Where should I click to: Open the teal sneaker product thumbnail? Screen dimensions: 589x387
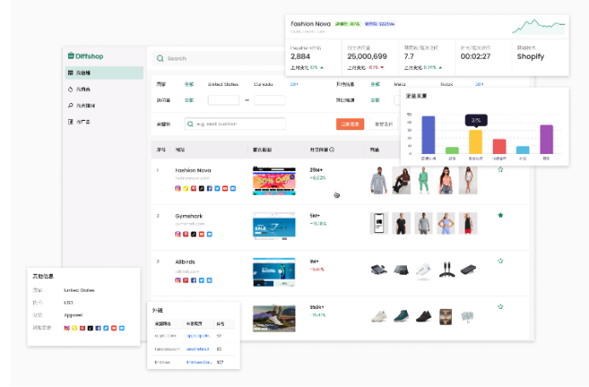401,316
